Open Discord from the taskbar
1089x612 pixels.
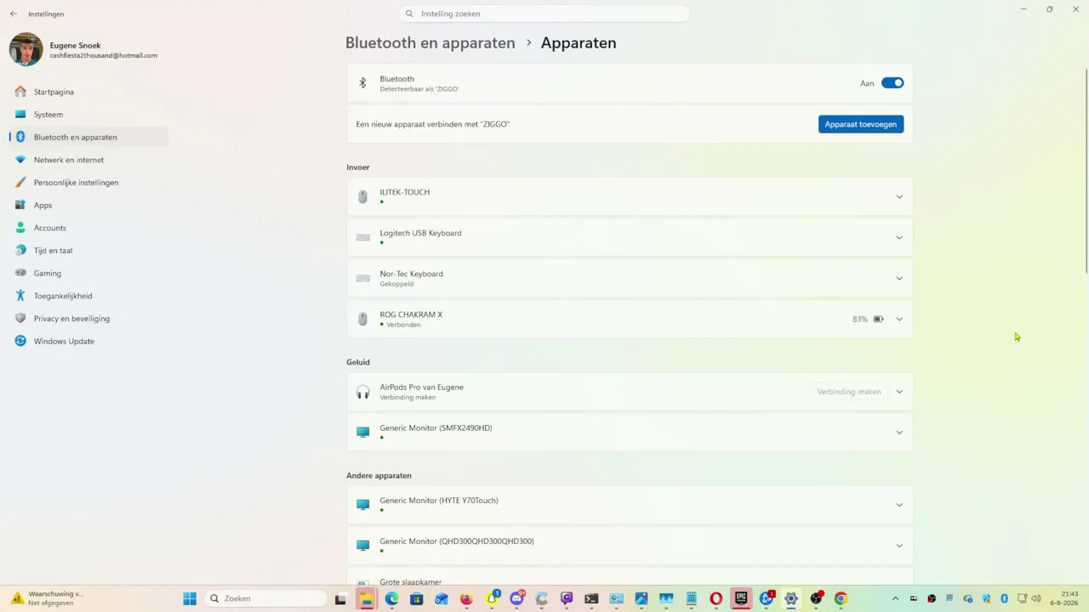pos(516,598)
